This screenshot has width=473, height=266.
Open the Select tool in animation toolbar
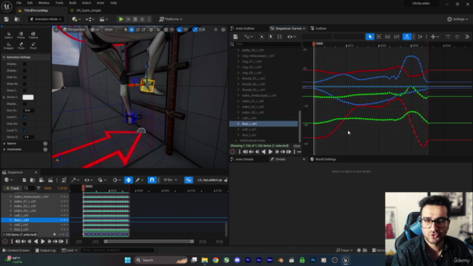coord(8,35)
